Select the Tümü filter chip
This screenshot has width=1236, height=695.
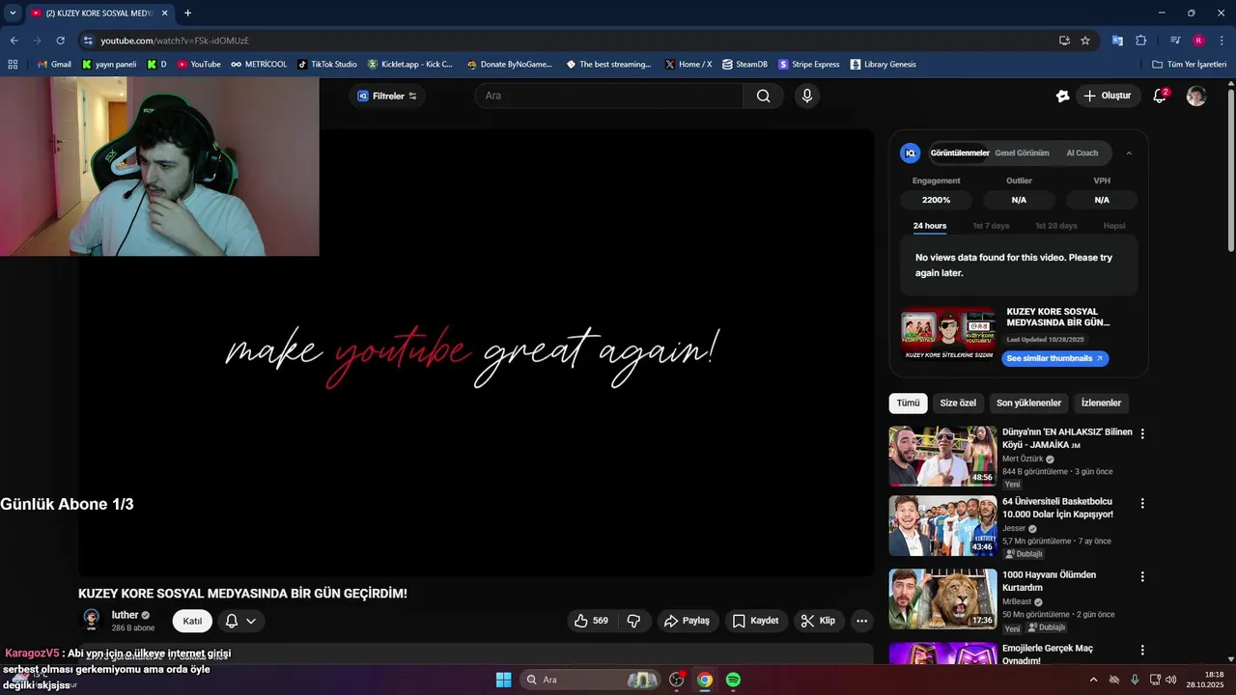pos(908,403)
